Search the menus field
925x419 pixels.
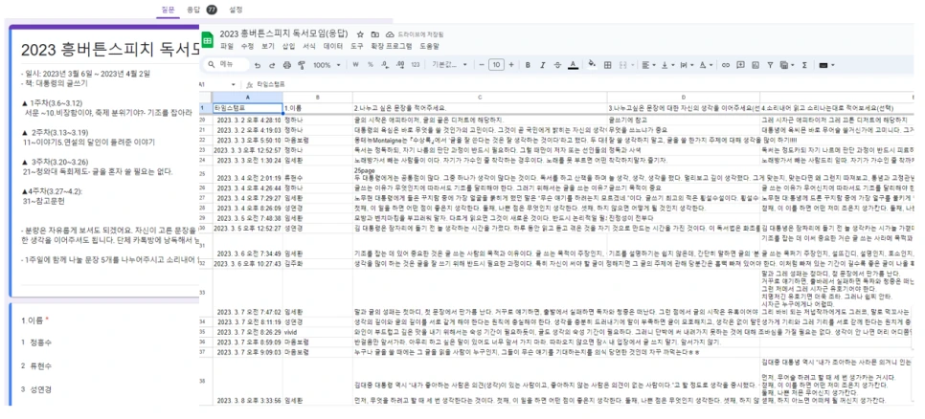click(x=227, y=65)
